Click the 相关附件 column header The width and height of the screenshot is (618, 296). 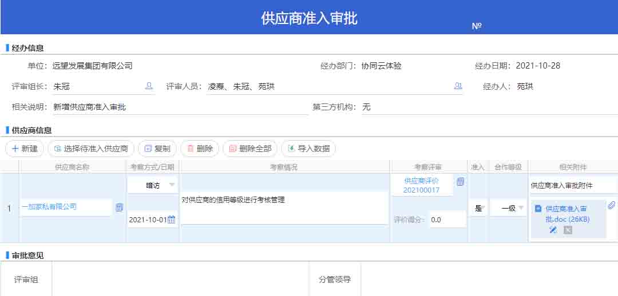573,167
